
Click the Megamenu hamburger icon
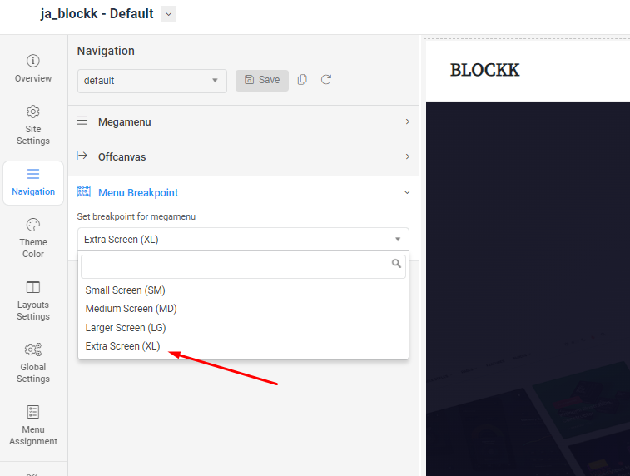point(82,121)
